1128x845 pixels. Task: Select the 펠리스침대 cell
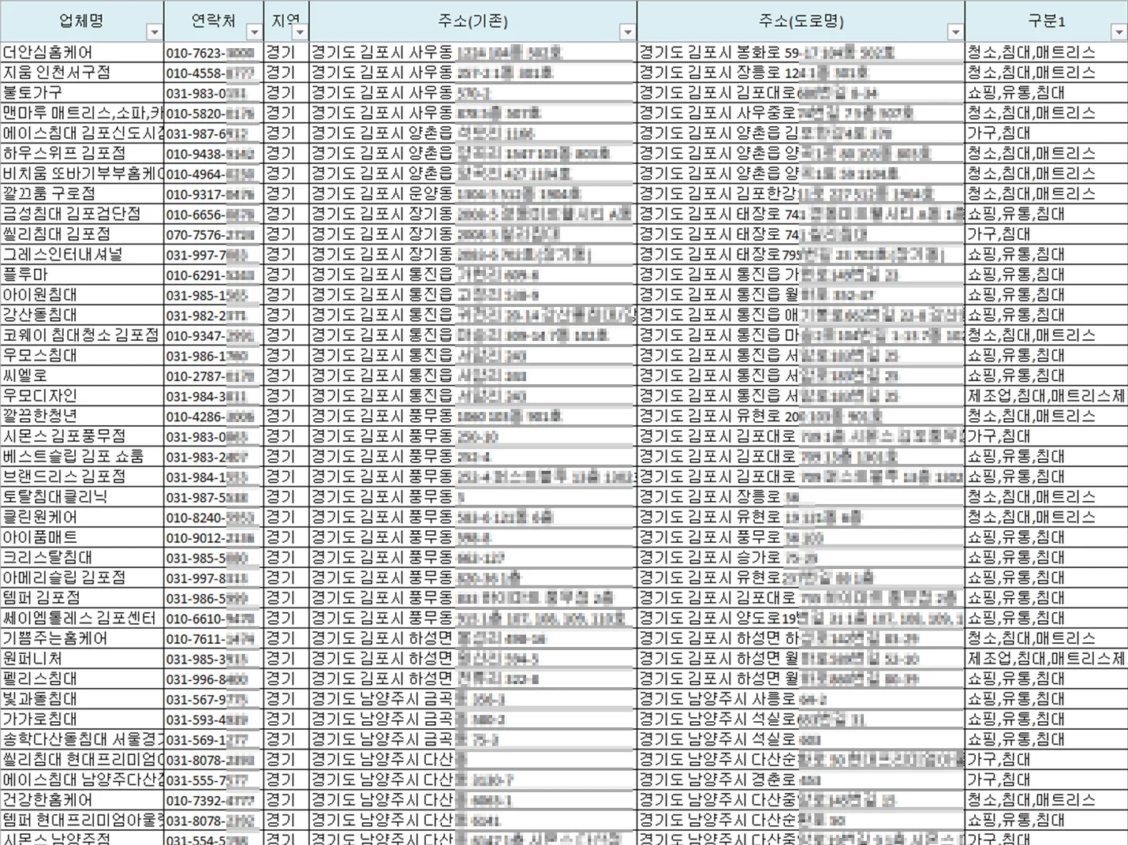click(x=82, y=679)
